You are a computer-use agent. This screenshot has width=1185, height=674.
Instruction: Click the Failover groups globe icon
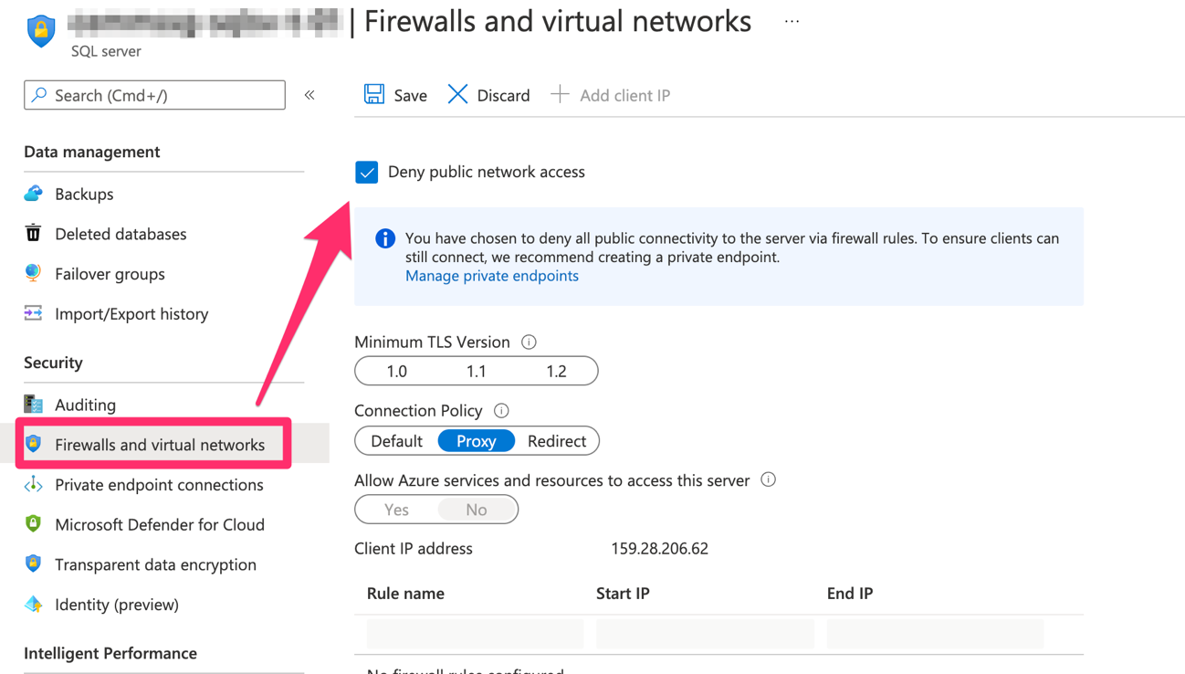coord(33,273)
